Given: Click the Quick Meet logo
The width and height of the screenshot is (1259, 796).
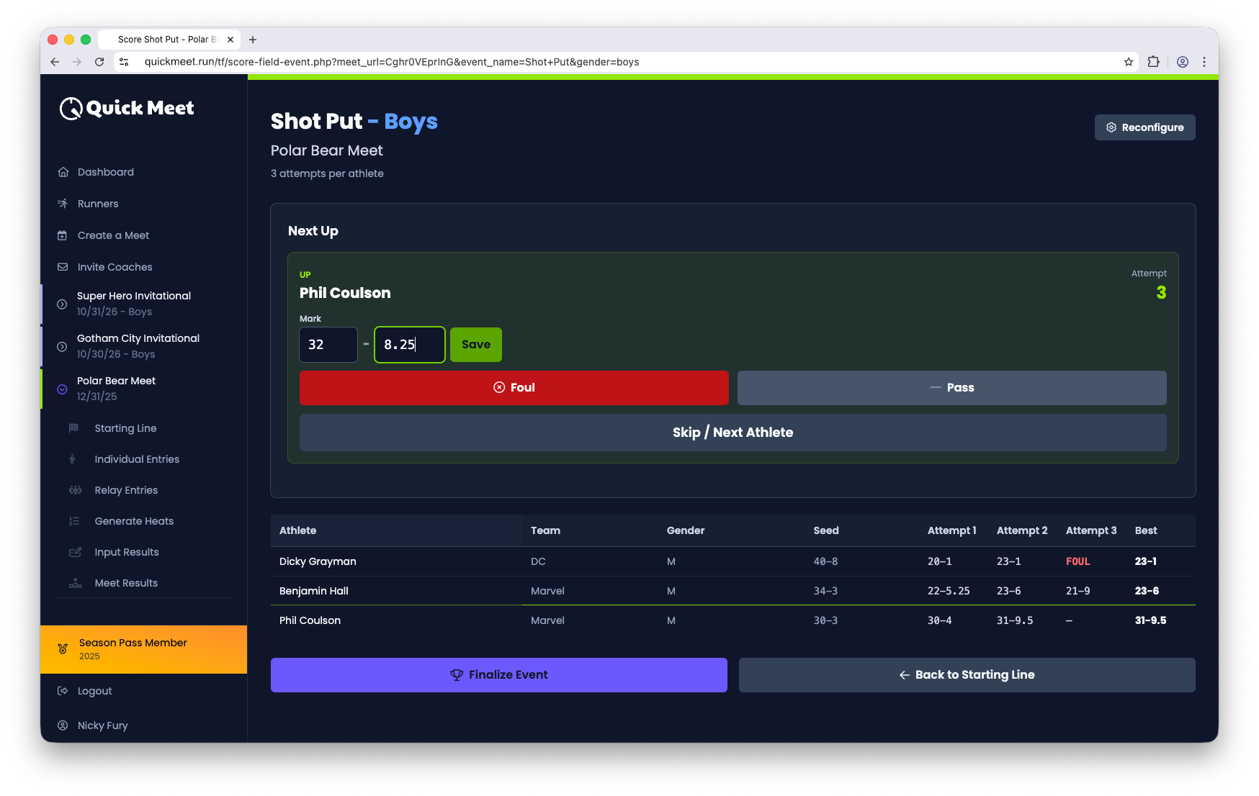Looking at the screenshot, I should [126, 108].
